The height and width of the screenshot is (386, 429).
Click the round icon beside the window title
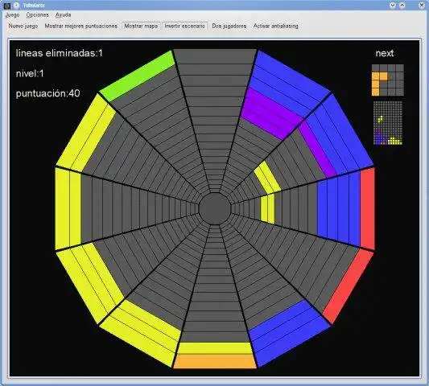pyautogui.click(x=16, y=5)
